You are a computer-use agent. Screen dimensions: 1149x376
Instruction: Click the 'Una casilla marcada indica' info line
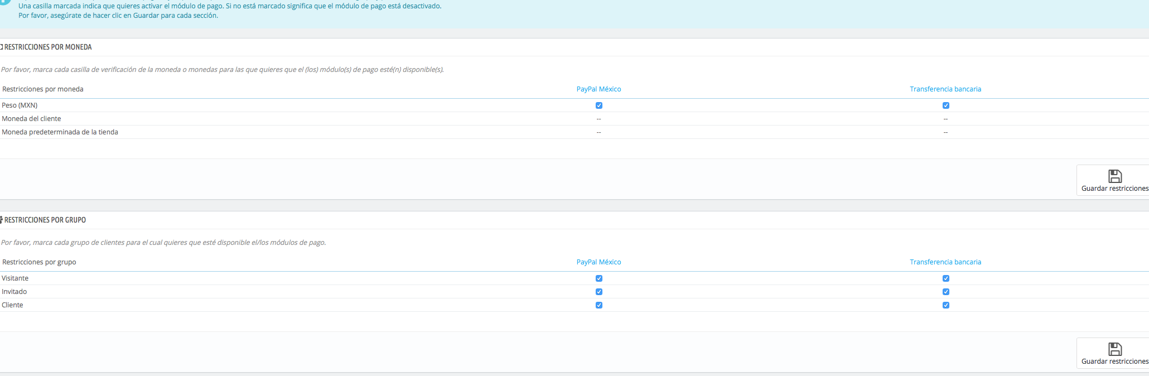pyautogui.click(x=230, y=6)
